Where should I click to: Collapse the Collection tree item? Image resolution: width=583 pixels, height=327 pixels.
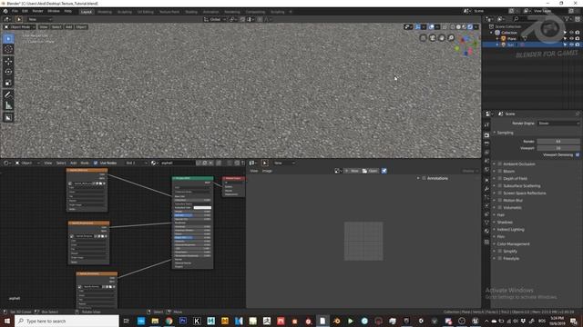tap(492, 33)
